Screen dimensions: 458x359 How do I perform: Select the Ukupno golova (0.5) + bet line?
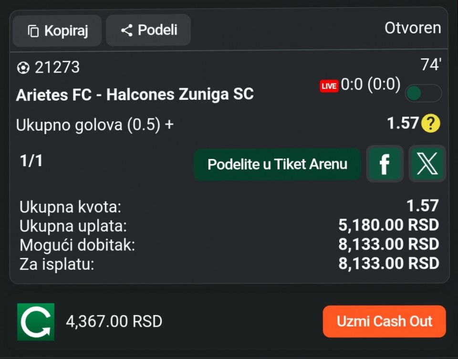(95, 125)
